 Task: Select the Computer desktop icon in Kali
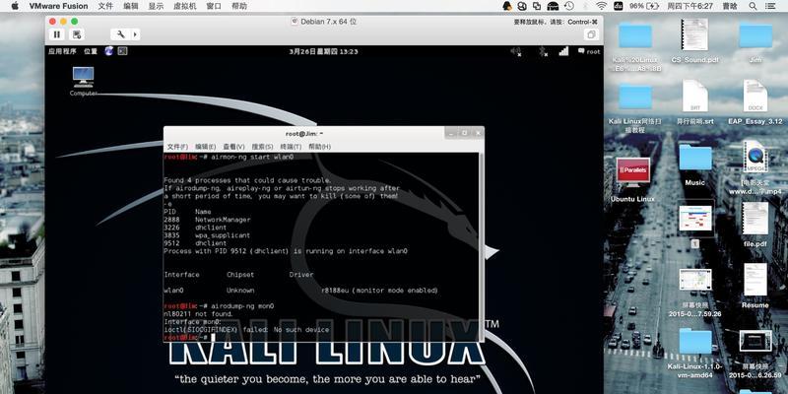tap(83, 82)
